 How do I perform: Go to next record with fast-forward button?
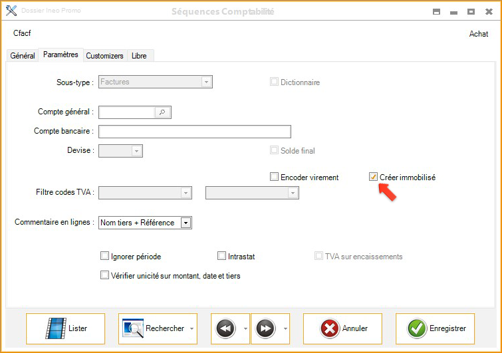265,328
